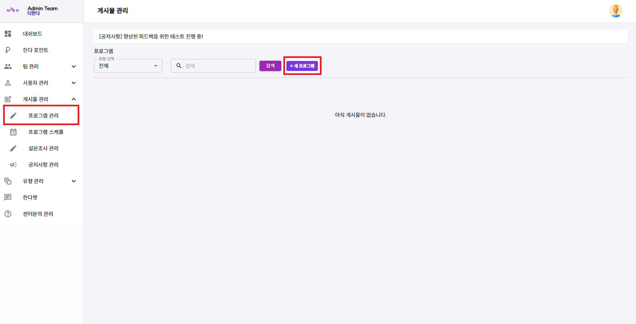The width and height of the screenshot is (636, 324).
Task: Select the 팀 관리 people icon
Action: pyautogui.click(x=8, y=66)
